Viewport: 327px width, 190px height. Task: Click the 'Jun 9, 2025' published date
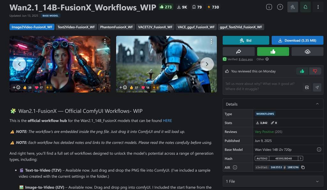263,141
